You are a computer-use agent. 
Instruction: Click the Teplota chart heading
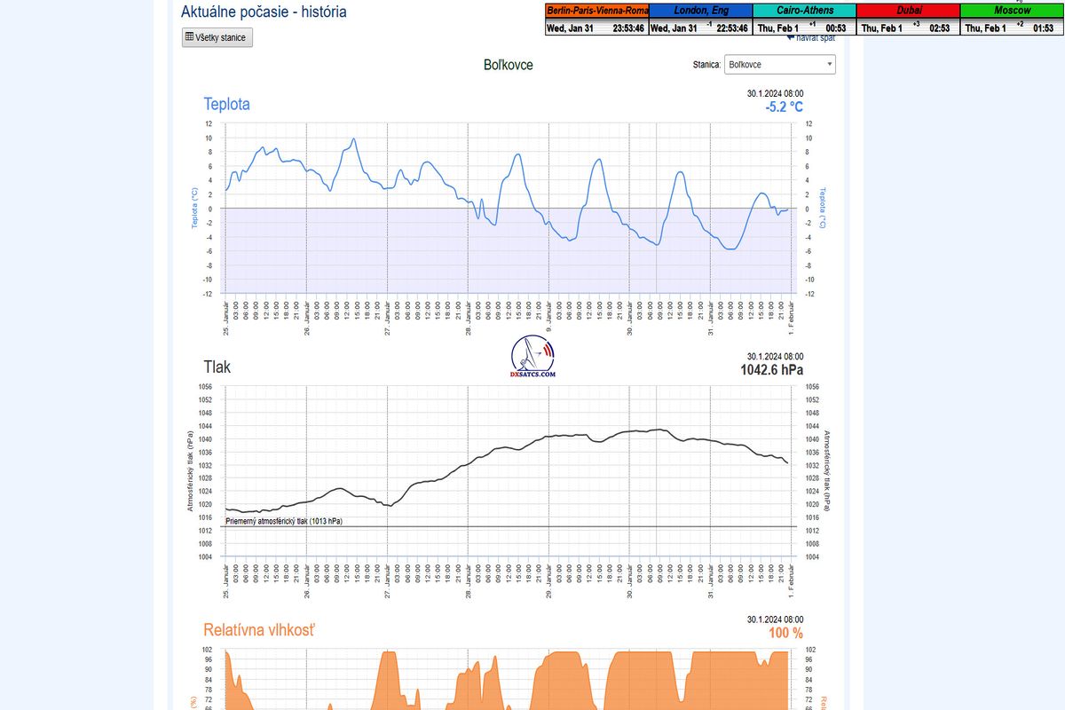click(x=226, y=104)
